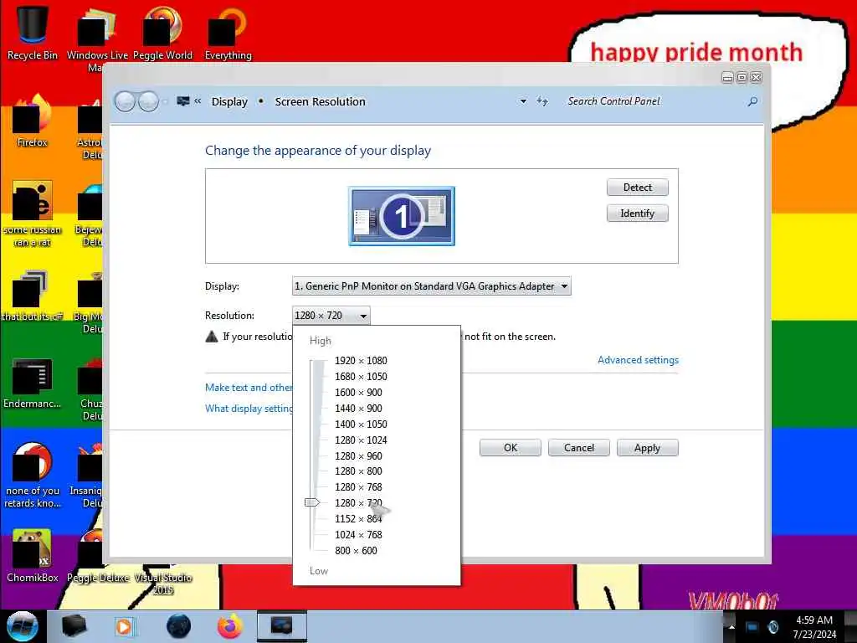Click the search magnifier icon
857x643 pixels.
(752, 101)
